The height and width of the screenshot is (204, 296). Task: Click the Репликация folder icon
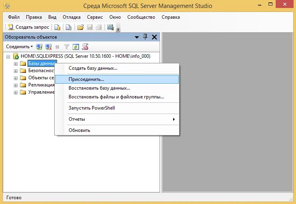click(23, 85)
